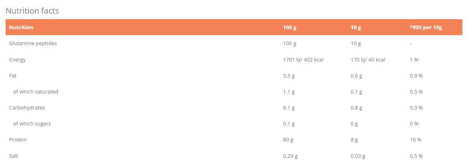The image size is (468, 167).
Task: Click the *RDI per 10g header
Action: tap(426, 28)
